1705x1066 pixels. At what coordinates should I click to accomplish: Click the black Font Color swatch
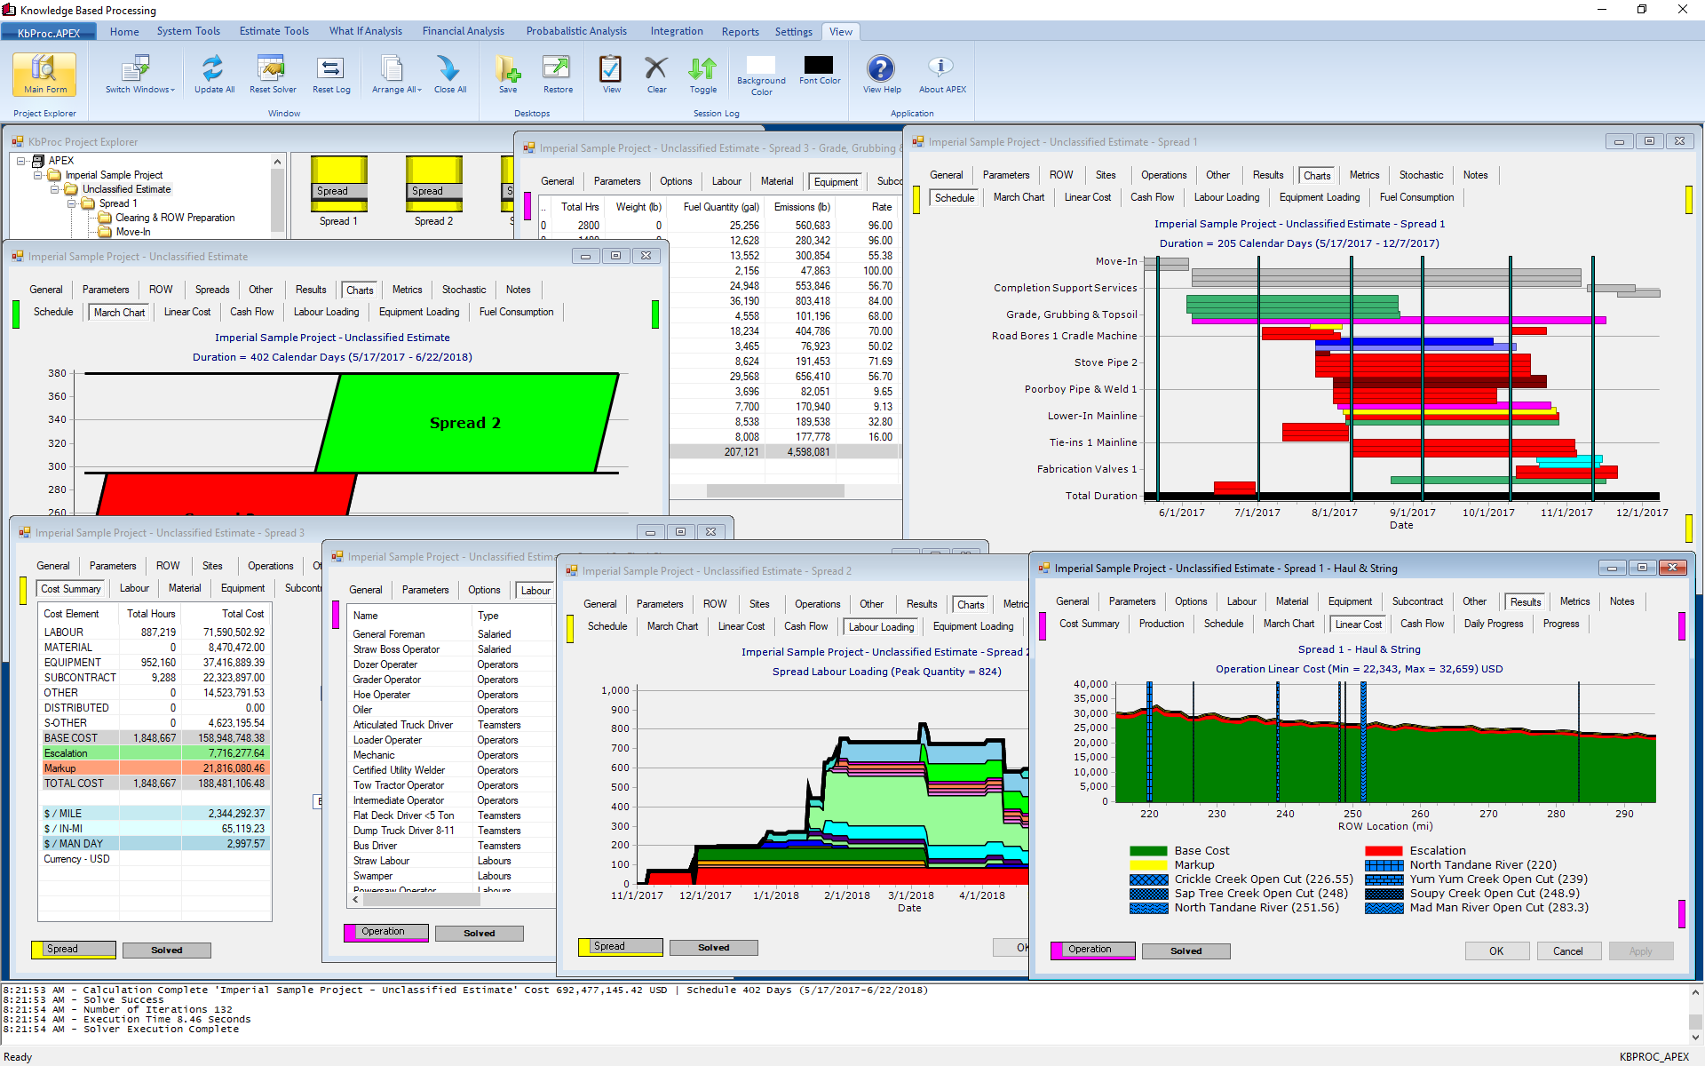[x=819, y=66]
